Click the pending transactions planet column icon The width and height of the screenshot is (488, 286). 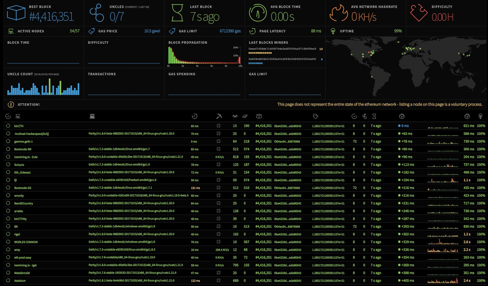[x=245, y=116]
